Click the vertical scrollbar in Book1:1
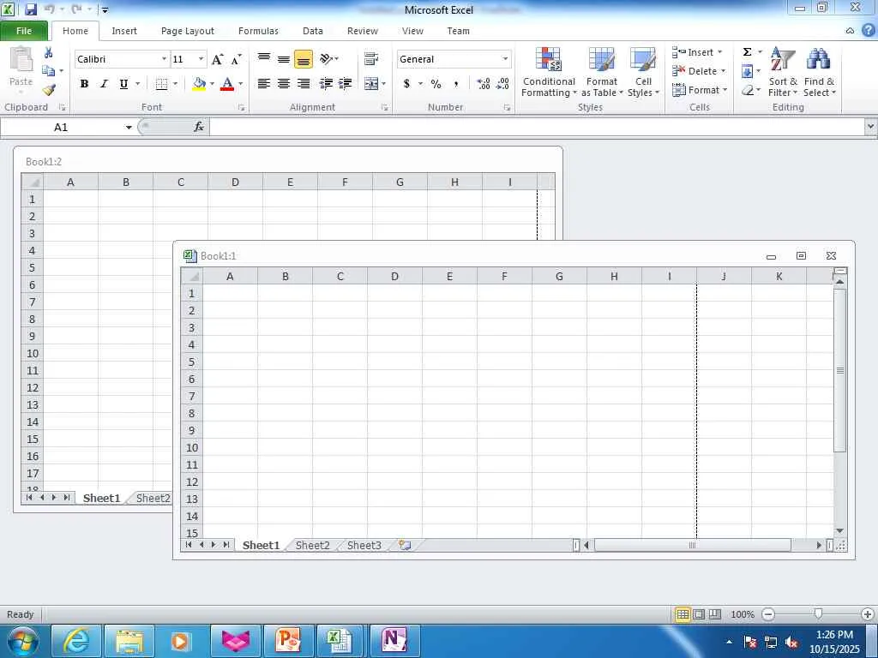This screenshot has height=658, width=878. click(x=839, y=407)
